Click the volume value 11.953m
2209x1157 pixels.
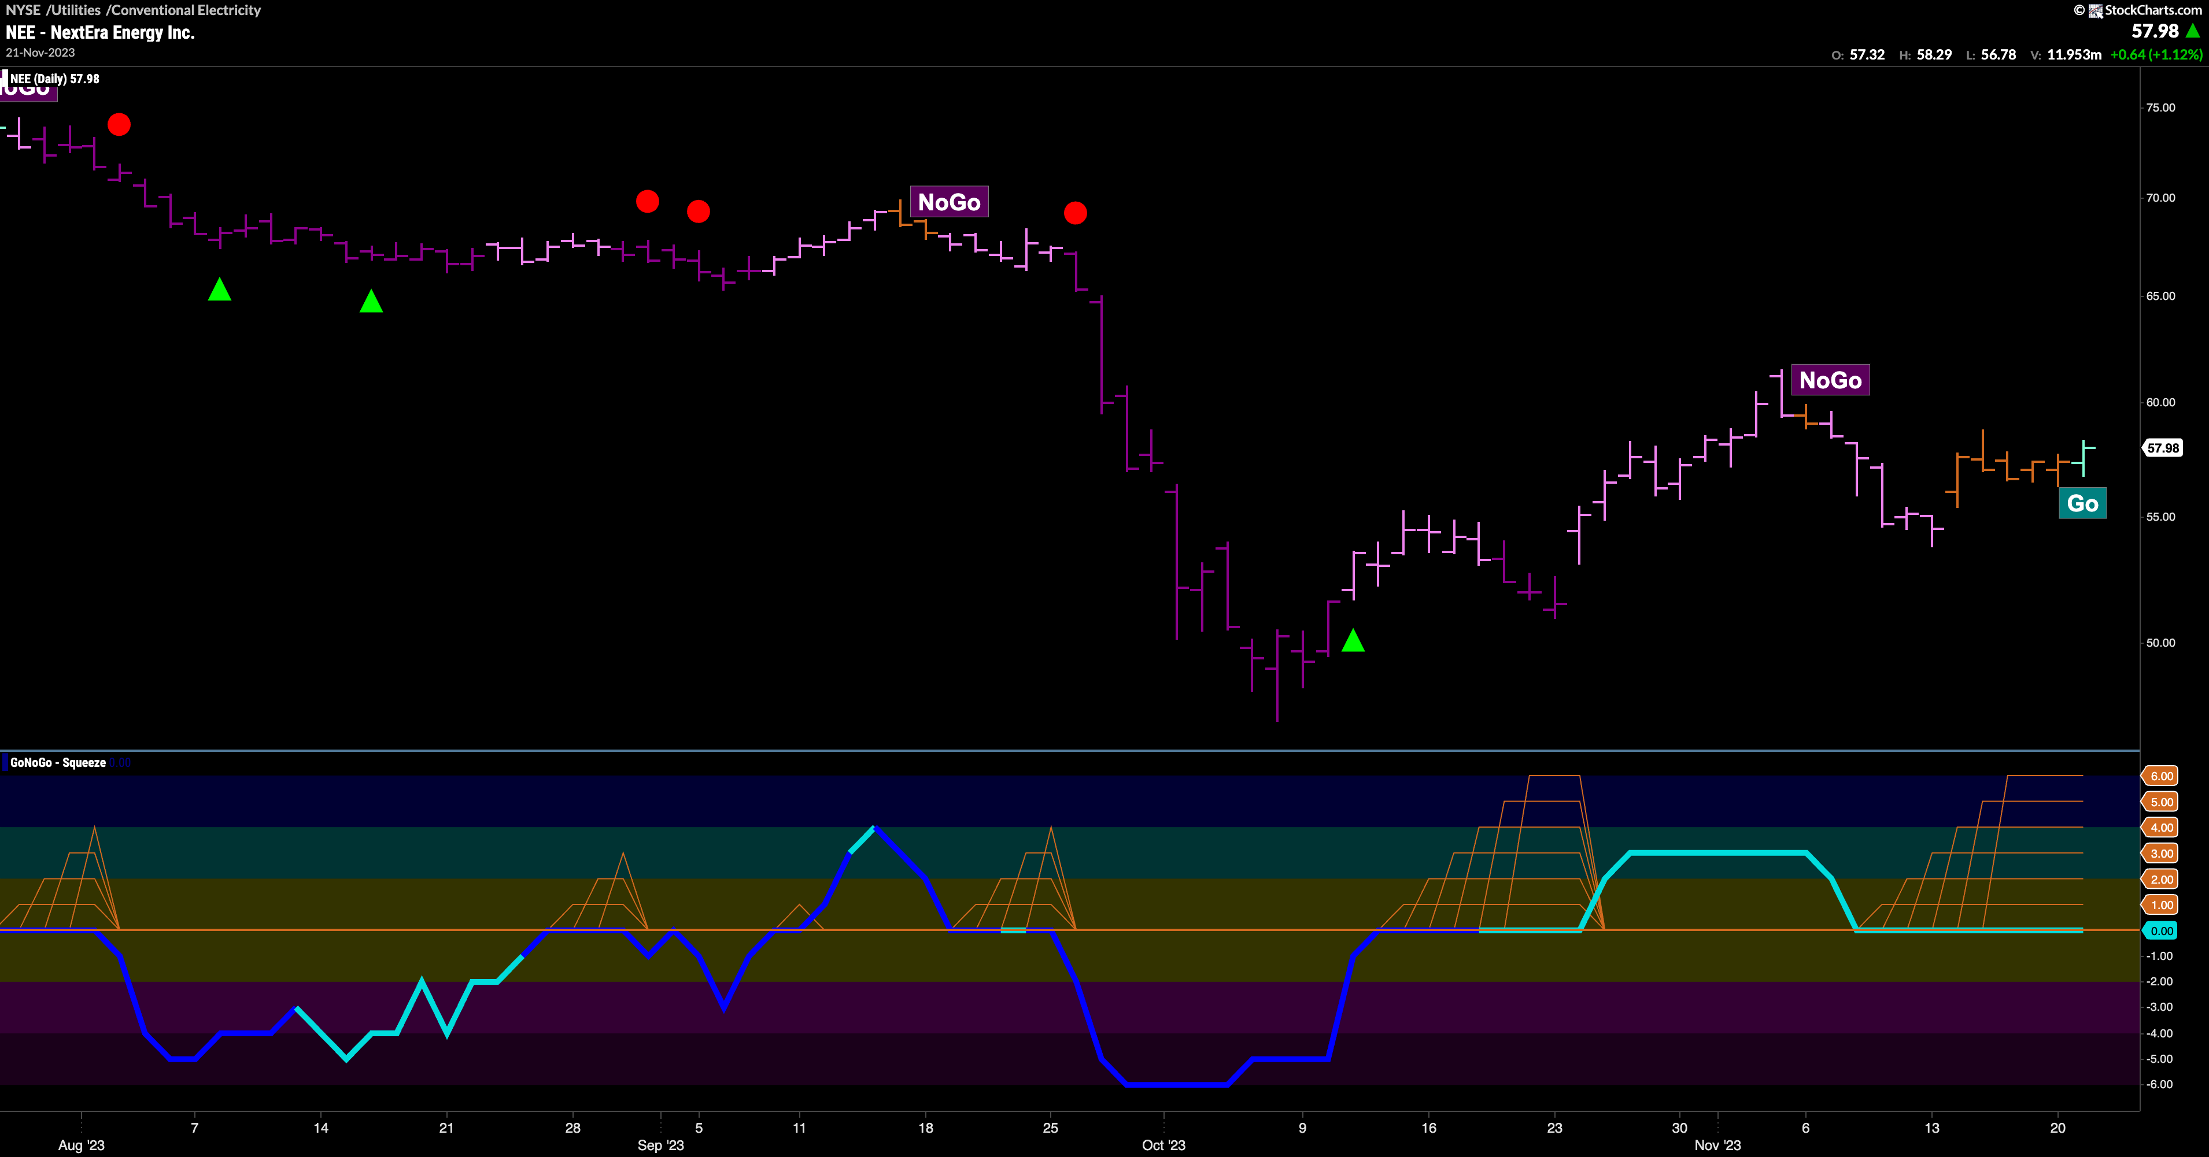[x=2074, y=55]
